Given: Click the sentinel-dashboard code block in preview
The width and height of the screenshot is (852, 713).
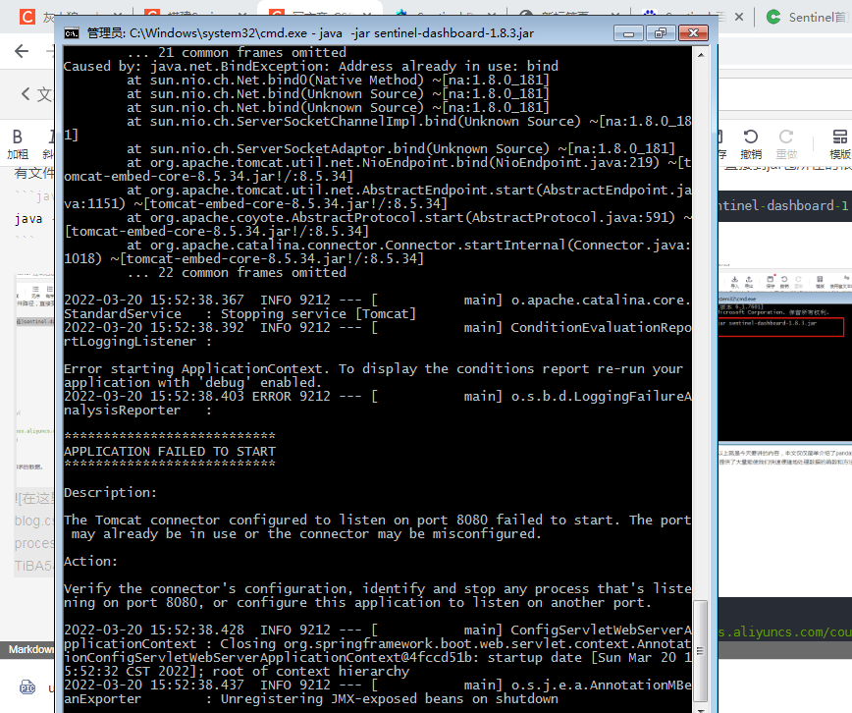Looking at the screenshot, I should 785,205.
